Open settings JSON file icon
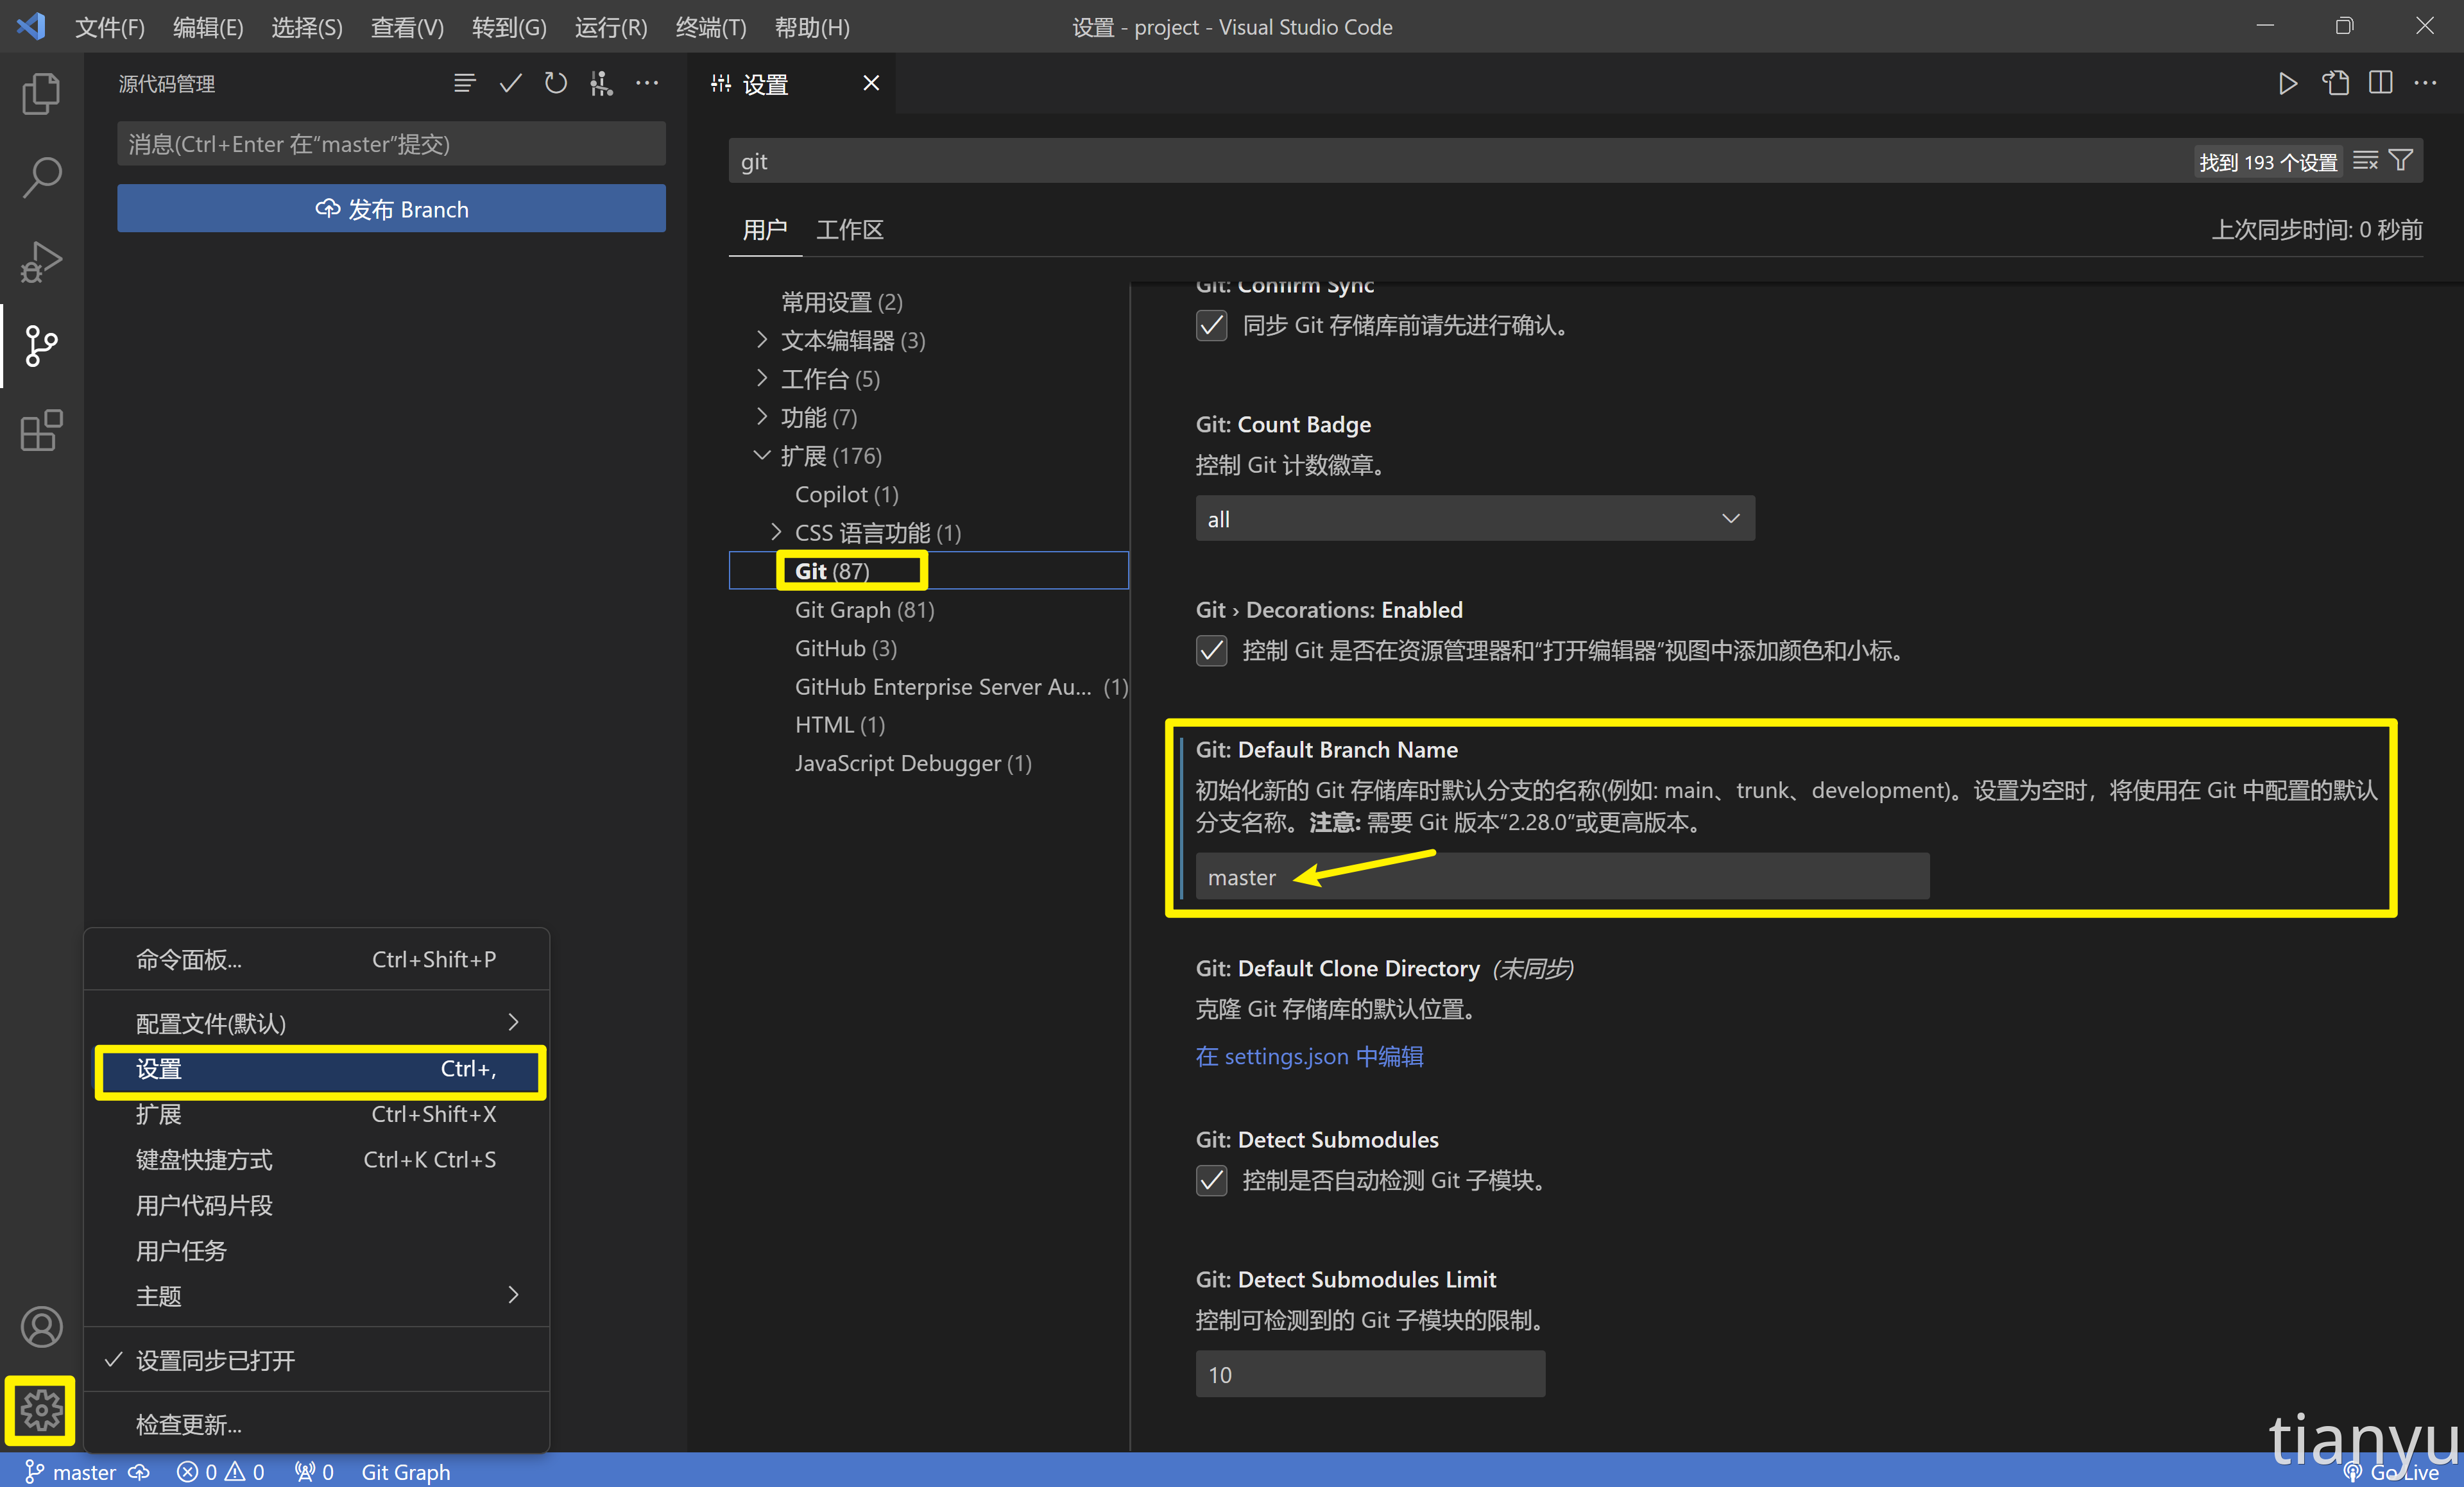The image size is (2464, 1487). (x=2335, y=83)
